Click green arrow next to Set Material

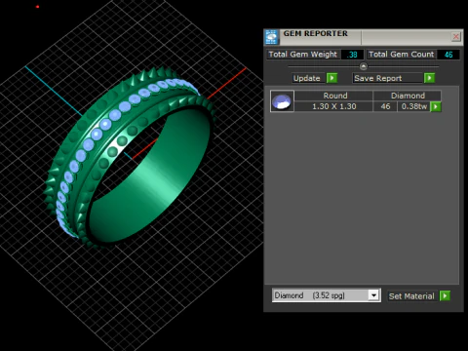point(445,295)
